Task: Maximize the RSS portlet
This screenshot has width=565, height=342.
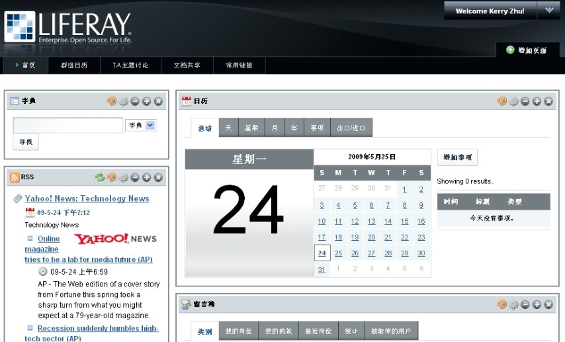Action: (146, 177)
